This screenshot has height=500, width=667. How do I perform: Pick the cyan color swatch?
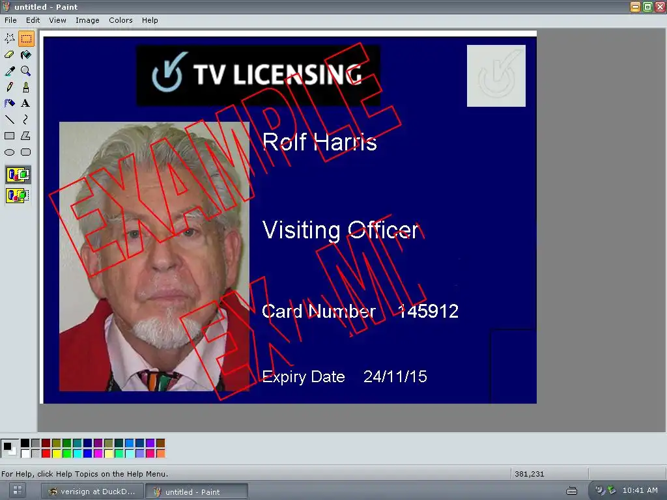click(x=77, y=454)
